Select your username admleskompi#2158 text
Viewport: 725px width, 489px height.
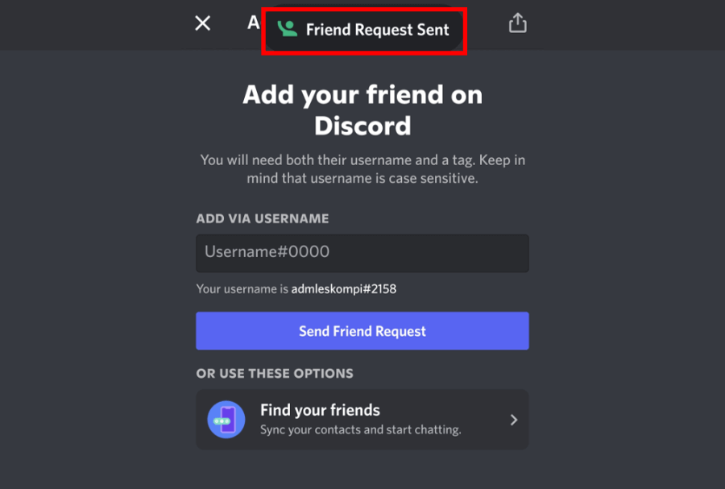(x=343, y=289)
